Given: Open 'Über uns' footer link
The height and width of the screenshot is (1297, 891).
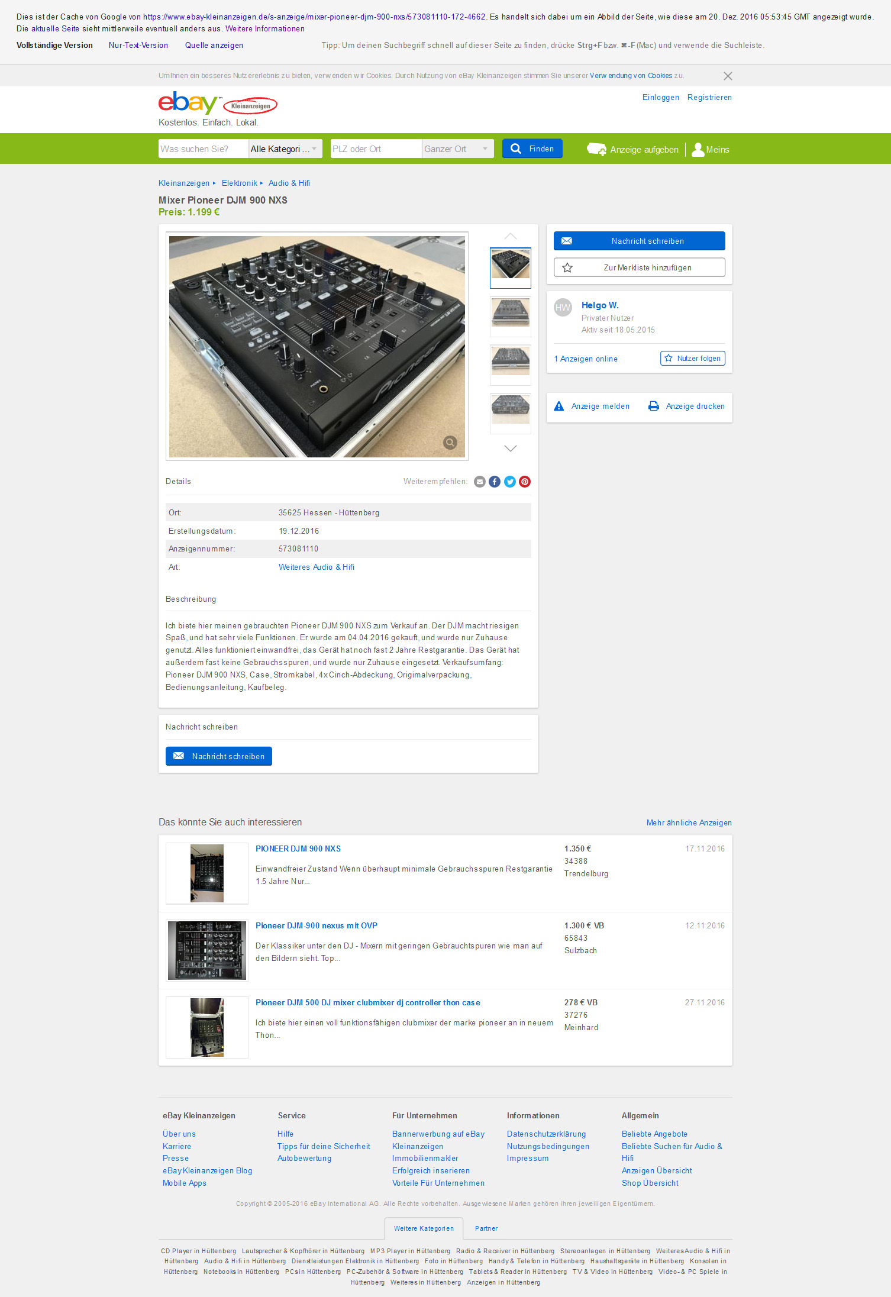Looking at the screenshot, I should (x=179, y=1134).
